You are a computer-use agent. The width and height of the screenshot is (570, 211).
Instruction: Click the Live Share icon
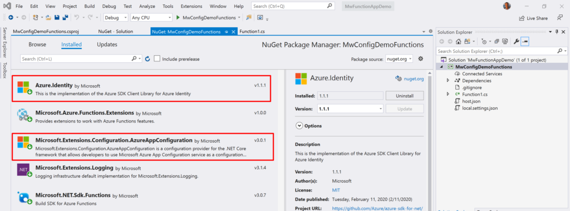[522, 18]
